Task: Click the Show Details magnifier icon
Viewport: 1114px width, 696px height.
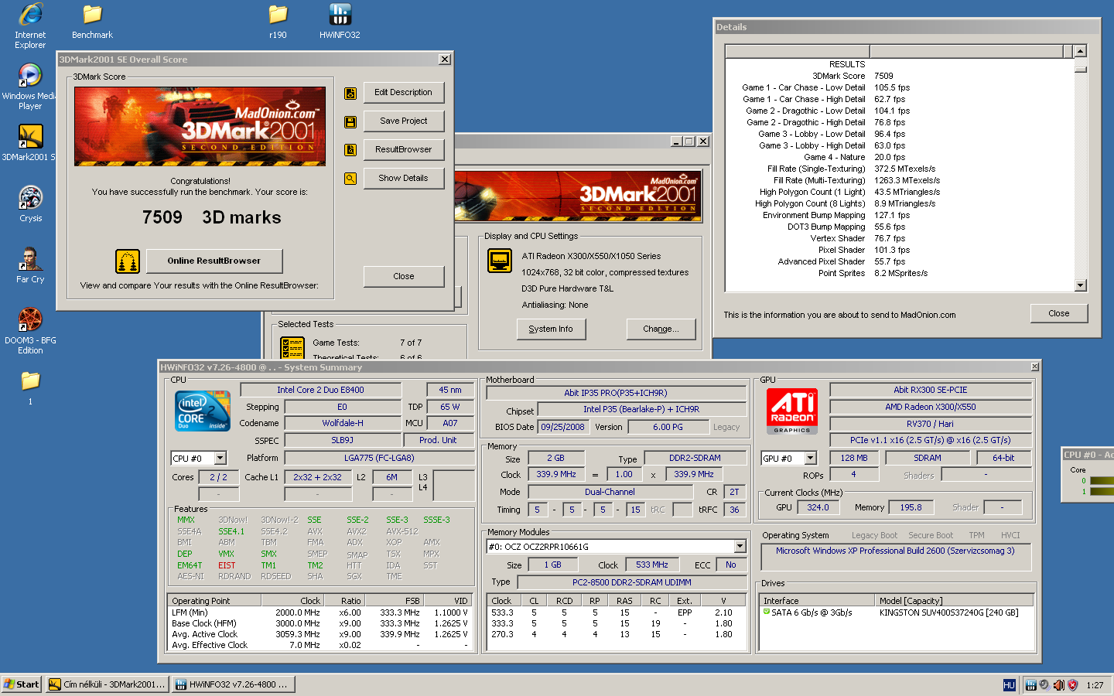Action: (350, 179)
